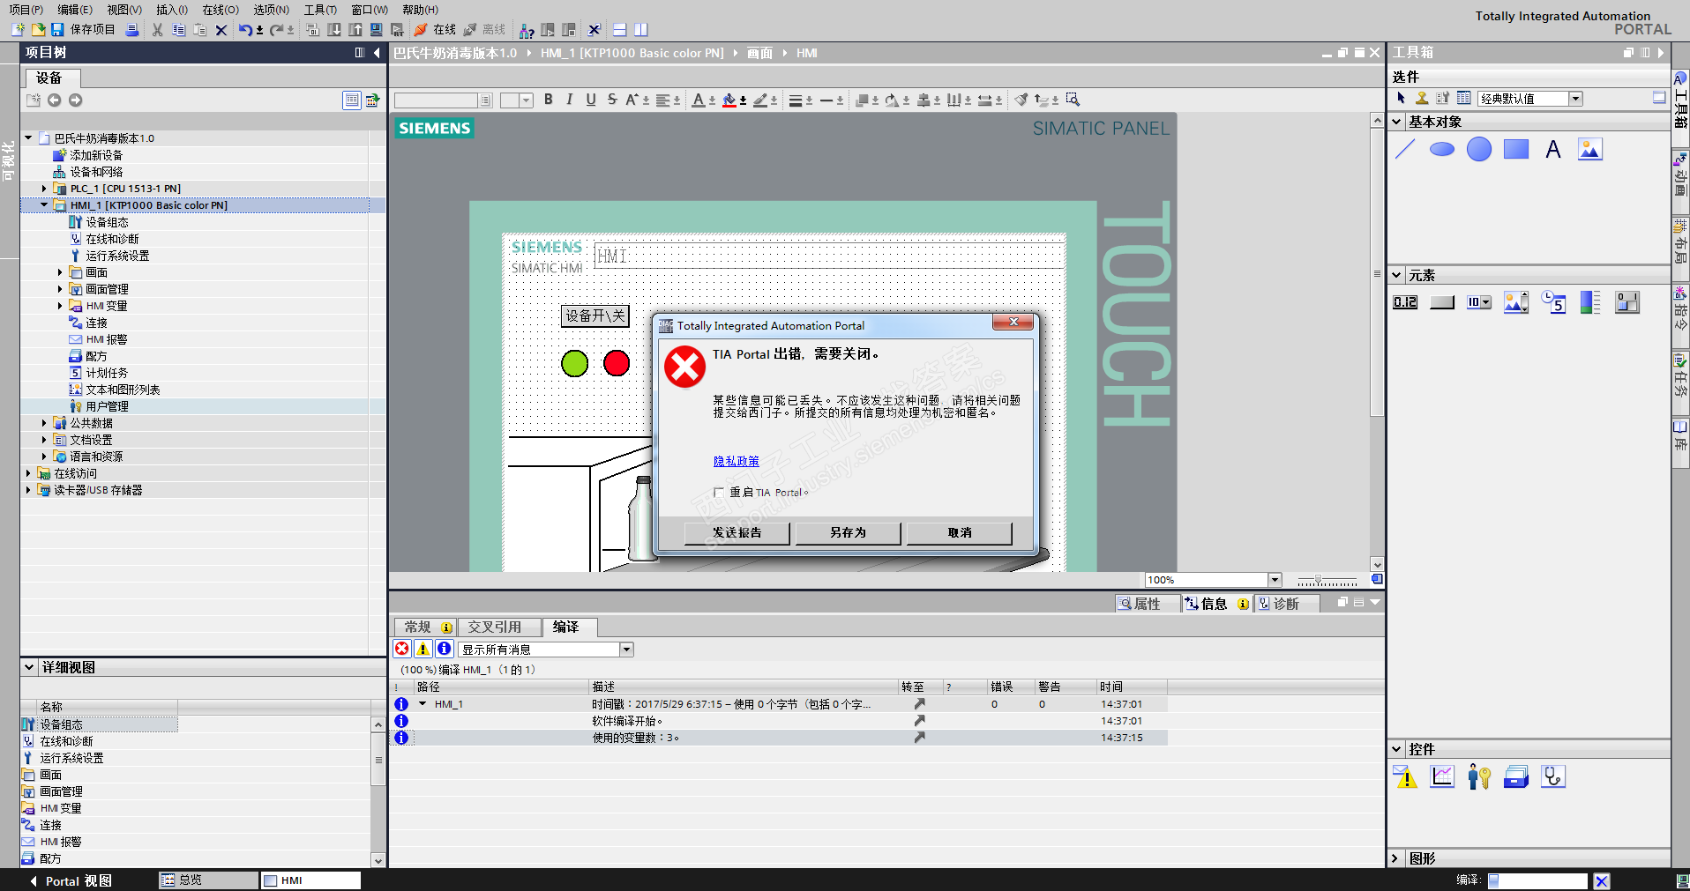Open the 经典默认值 style dropdown
Image resolution: width=1690 pixels, height=891 pixels.
[x=1576, y=99]
